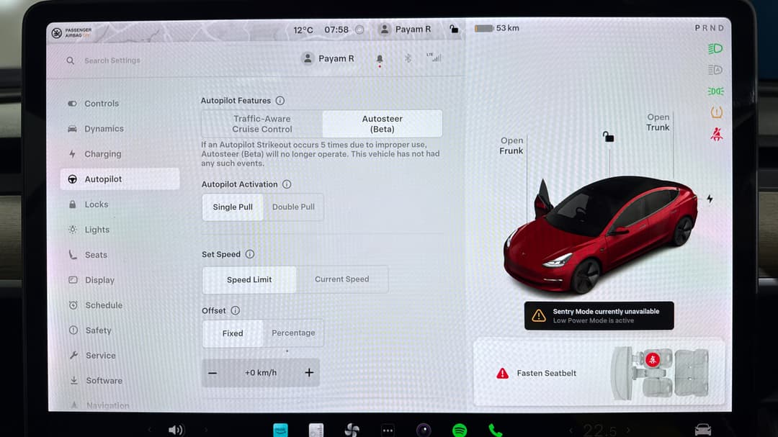Tap the lock icon in status bar
778x437 pixels.
(x=454, y=29)
